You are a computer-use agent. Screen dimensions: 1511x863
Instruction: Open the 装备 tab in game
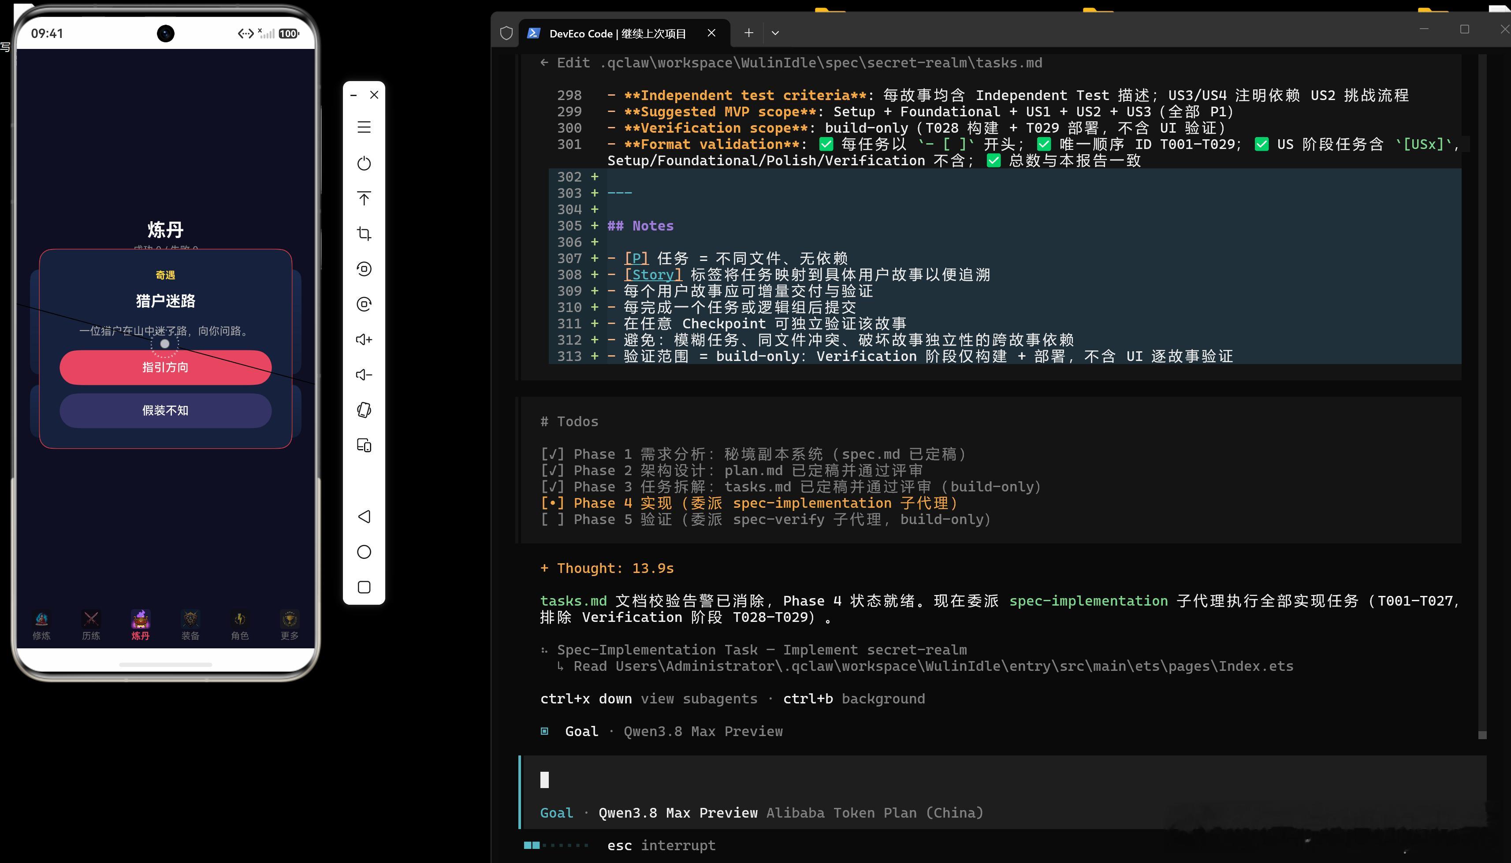[190, 625]
